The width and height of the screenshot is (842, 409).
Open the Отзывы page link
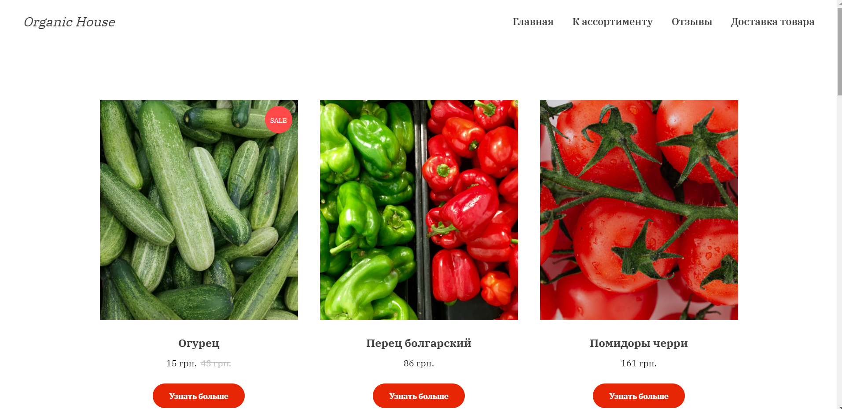[692, 22]
